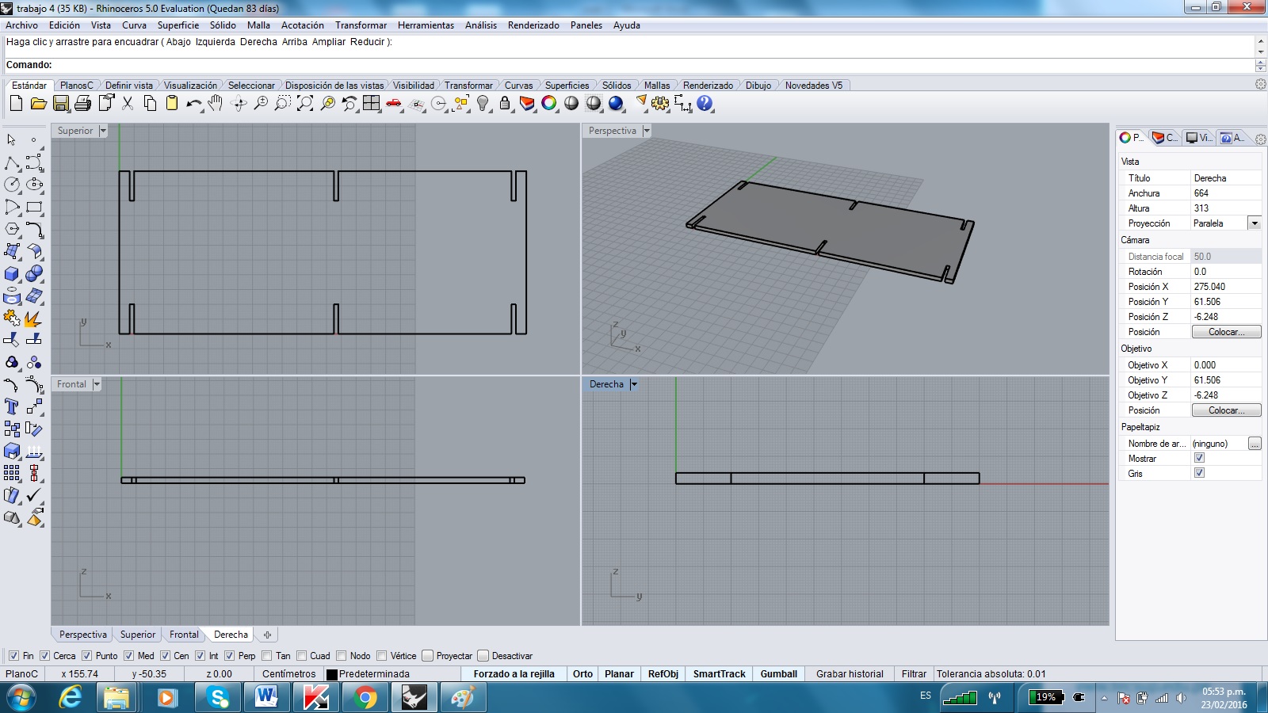
Task: Toggle the Proyectar osnap checkbox
Action: tap(428, 656)
